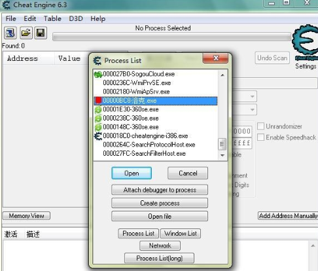Screen dimensions: 318x271
Task: Toggle the Enable Speedhack checkbox
Action: [x=260, y=137]
